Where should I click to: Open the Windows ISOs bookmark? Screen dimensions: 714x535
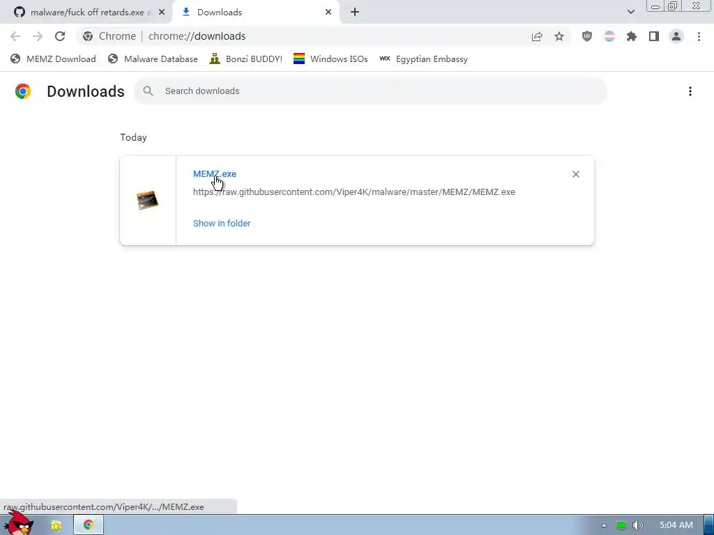(x=331, y=59)
